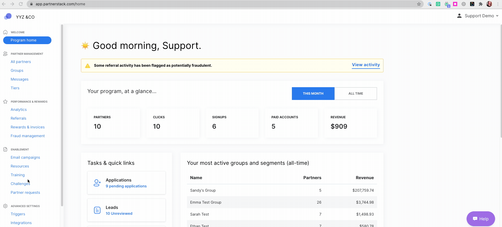Click the sidebar vertical scrollbar
This screenshot has width=502, height=227.
coord(62,115)
